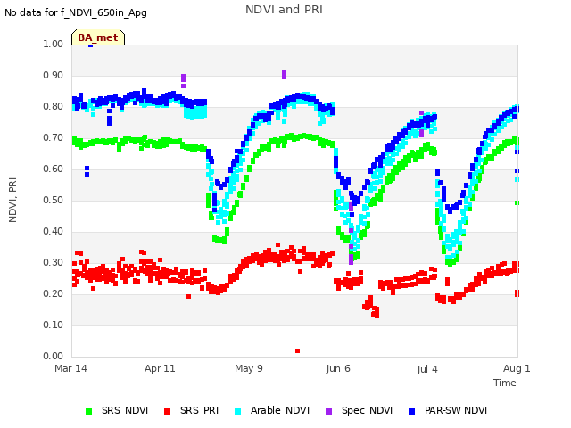
Task: Click the purple Spec_NDVI point near 0.90 in May
Action: click(x=284, y=74)
